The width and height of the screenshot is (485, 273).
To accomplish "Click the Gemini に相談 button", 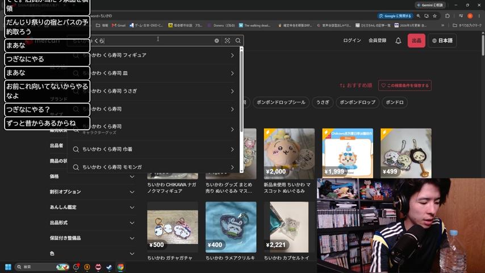I will 430,5.
